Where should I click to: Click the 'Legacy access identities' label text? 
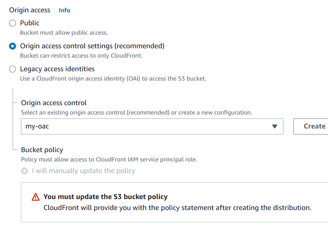pyautogui.click(x=57, y=69)
